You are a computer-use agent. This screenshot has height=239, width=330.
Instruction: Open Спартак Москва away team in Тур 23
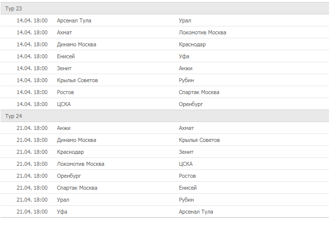199,92
